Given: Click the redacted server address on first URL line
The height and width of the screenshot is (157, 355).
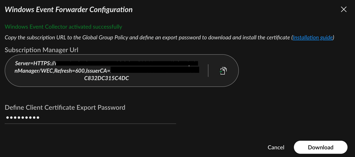Looking at the screenshot, I should (x=128, y=63).
